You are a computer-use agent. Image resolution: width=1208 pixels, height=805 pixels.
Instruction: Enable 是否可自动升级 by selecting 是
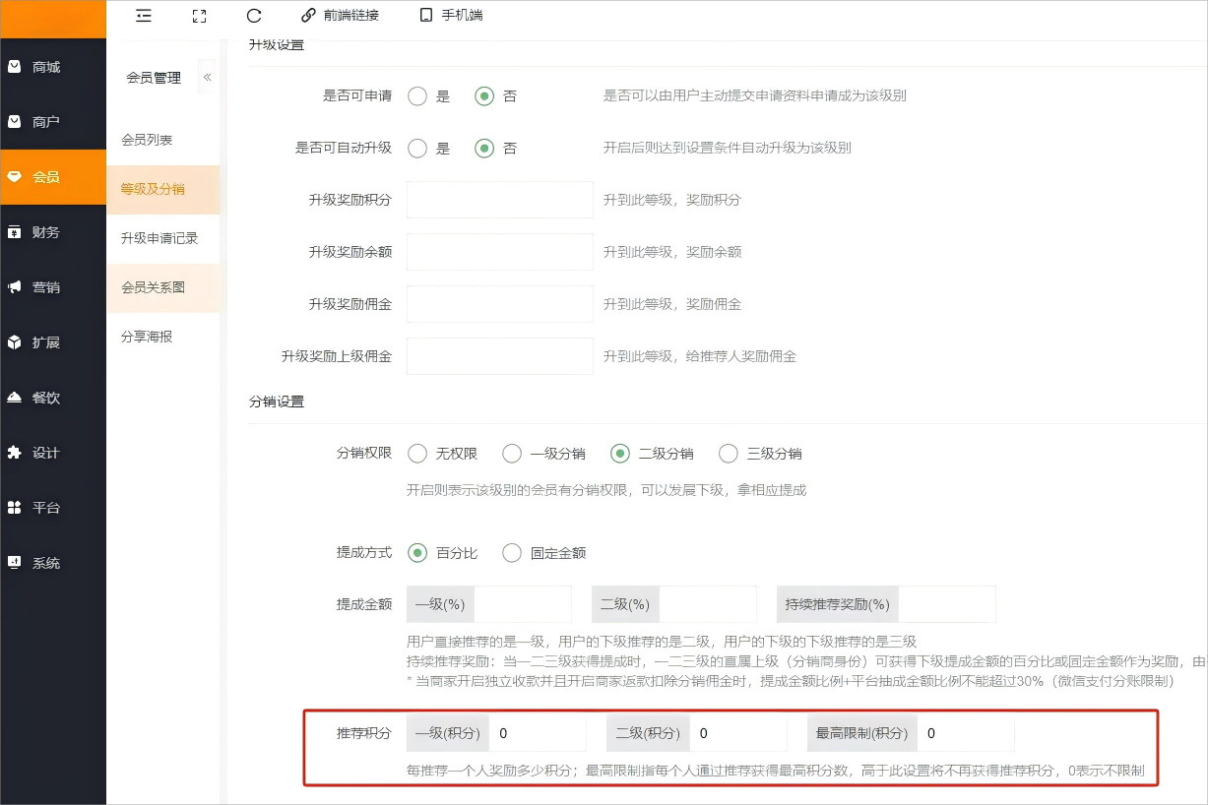click(417, 148)
